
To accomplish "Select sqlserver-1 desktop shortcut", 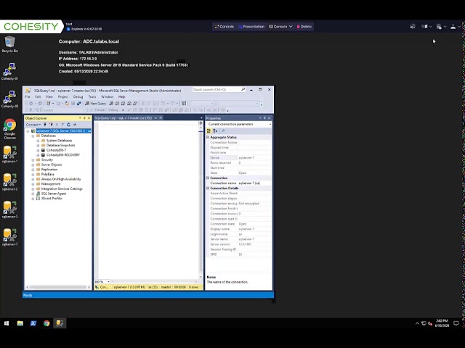I will click(x=9, y=154).
